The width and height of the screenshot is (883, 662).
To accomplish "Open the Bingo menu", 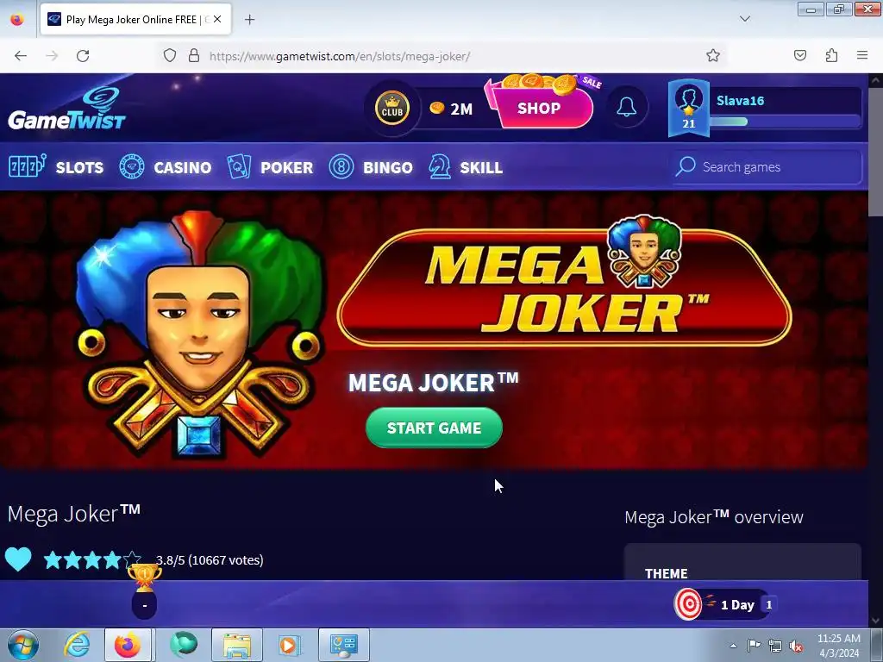I will click(x=388, y=167).
